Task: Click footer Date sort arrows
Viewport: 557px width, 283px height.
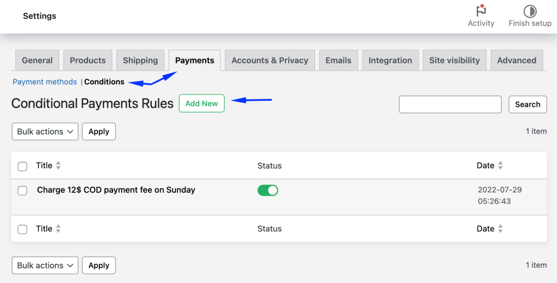Action: pyautogui.click(x=500, y=229)
